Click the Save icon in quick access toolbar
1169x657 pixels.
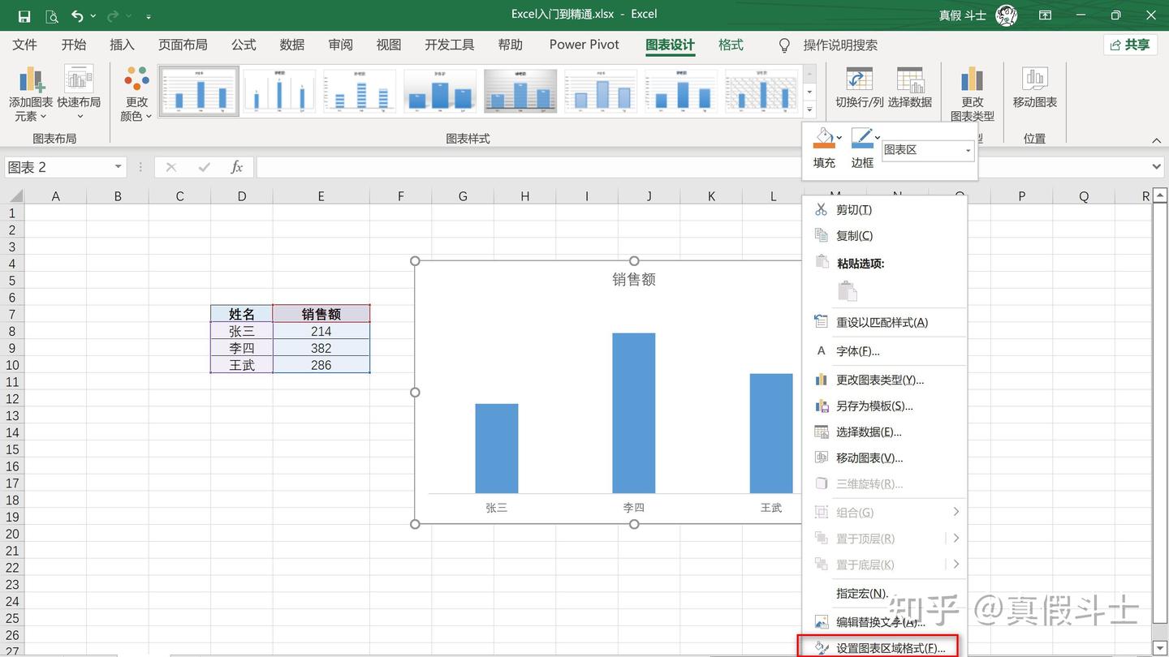(x=24, y=15)
